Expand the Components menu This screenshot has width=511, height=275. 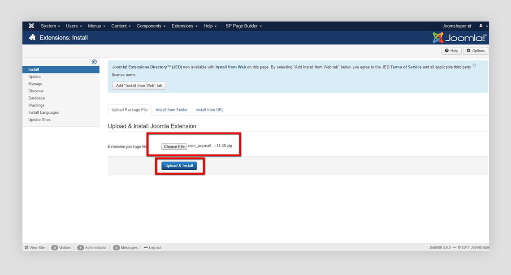151,26
